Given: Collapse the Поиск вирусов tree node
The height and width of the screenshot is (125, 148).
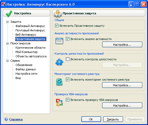Looking at the screenshot, I should (x=7, y=43).
